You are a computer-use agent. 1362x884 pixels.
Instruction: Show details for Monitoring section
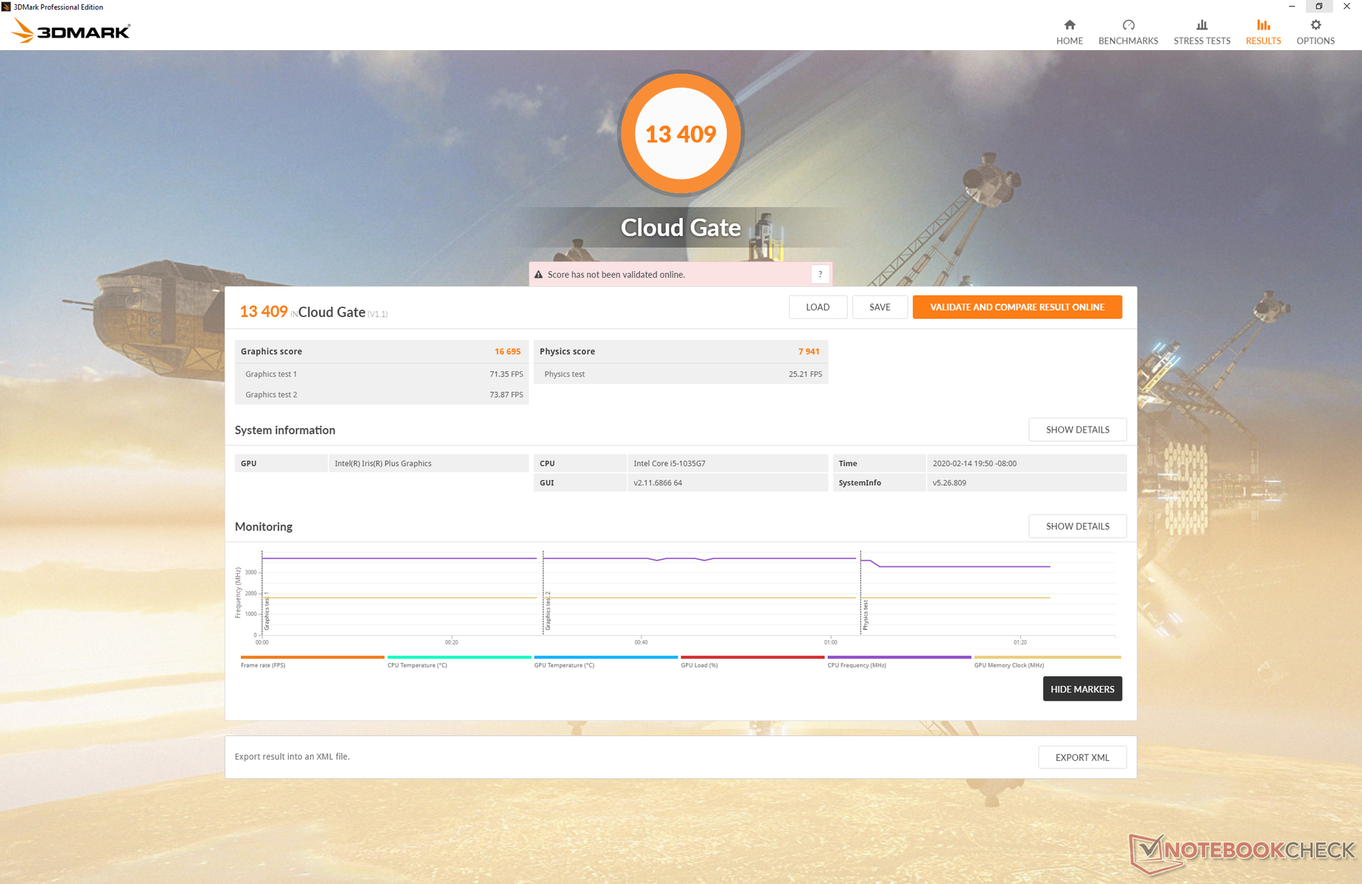coord(1077,526)
